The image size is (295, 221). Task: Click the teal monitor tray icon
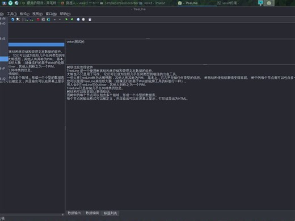point(260,3)
